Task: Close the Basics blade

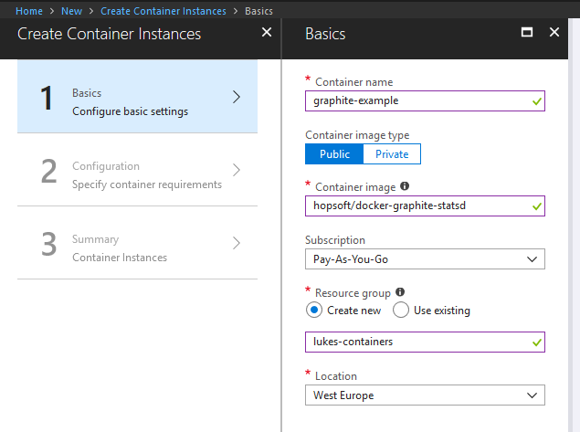Action: point(554,32)
